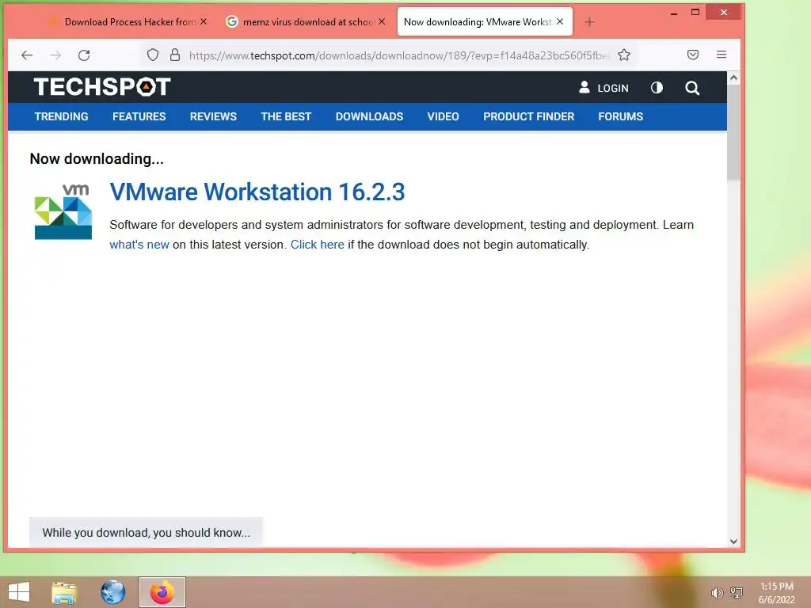Click the "Click here" download link
Image resolution: width=811 pixels, height=608 pixels.
tap(317, 245)
